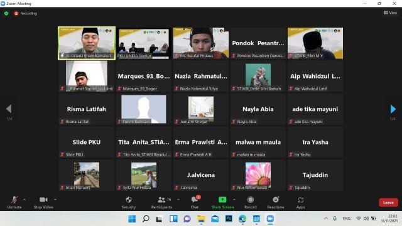
Task: Select Al-Ustadz Imam Kamaluddin video tile
Action: [87, 43]
